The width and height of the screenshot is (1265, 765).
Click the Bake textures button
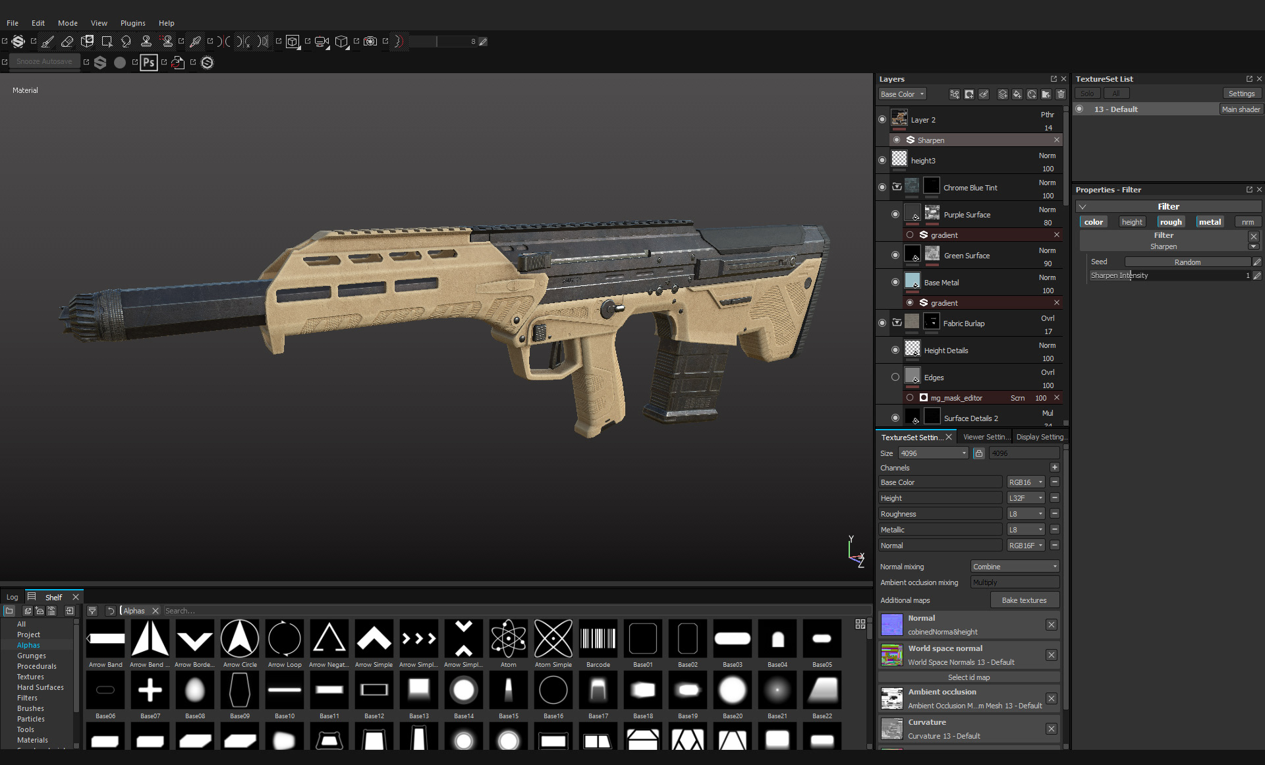click(x=1025, y=600)
